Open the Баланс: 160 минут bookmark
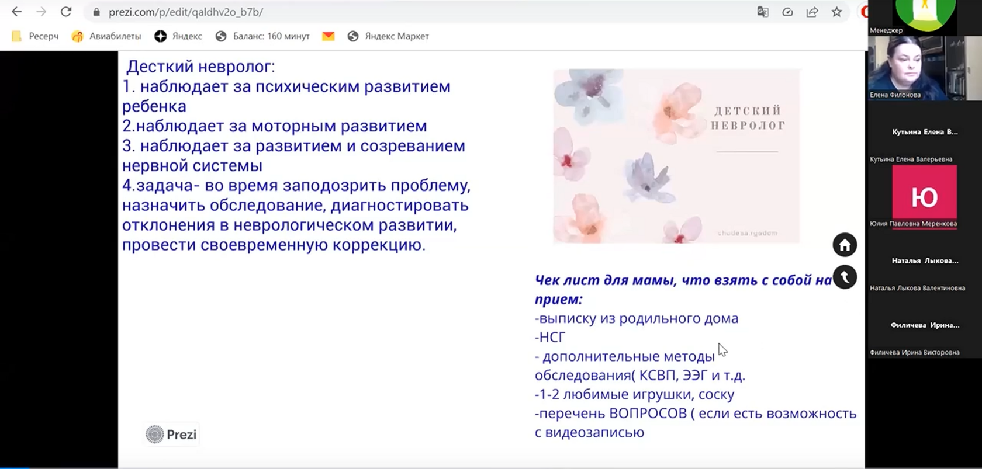 (262, 36)
